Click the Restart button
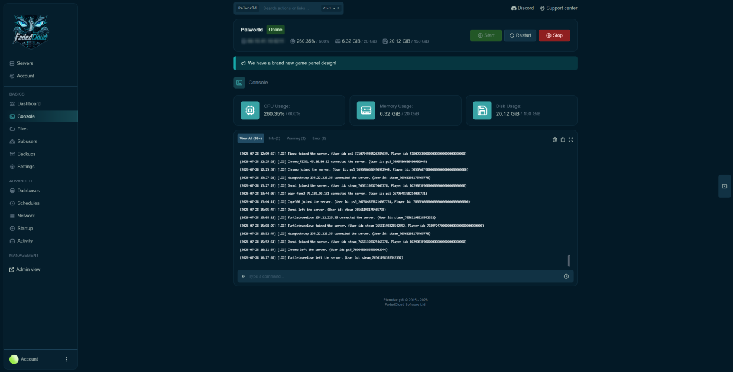Image resolution: width=733 pixels, height=372 pixels. [x=520, y=35]
